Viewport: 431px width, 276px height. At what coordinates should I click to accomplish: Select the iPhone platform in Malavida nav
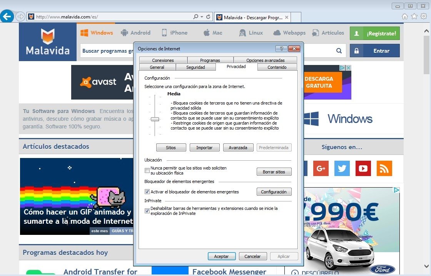coord(175,33)
